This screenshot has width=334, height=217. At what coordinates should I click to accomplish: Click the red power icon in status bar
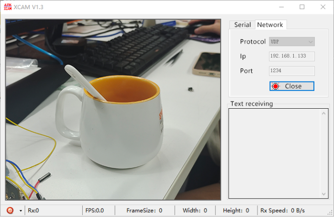coord(10,210)
